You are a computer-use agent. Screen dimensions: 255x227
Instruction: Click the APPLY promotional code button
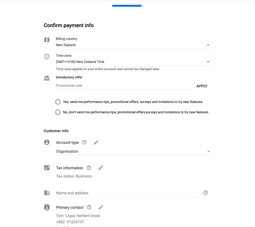(x=202, y=86)
